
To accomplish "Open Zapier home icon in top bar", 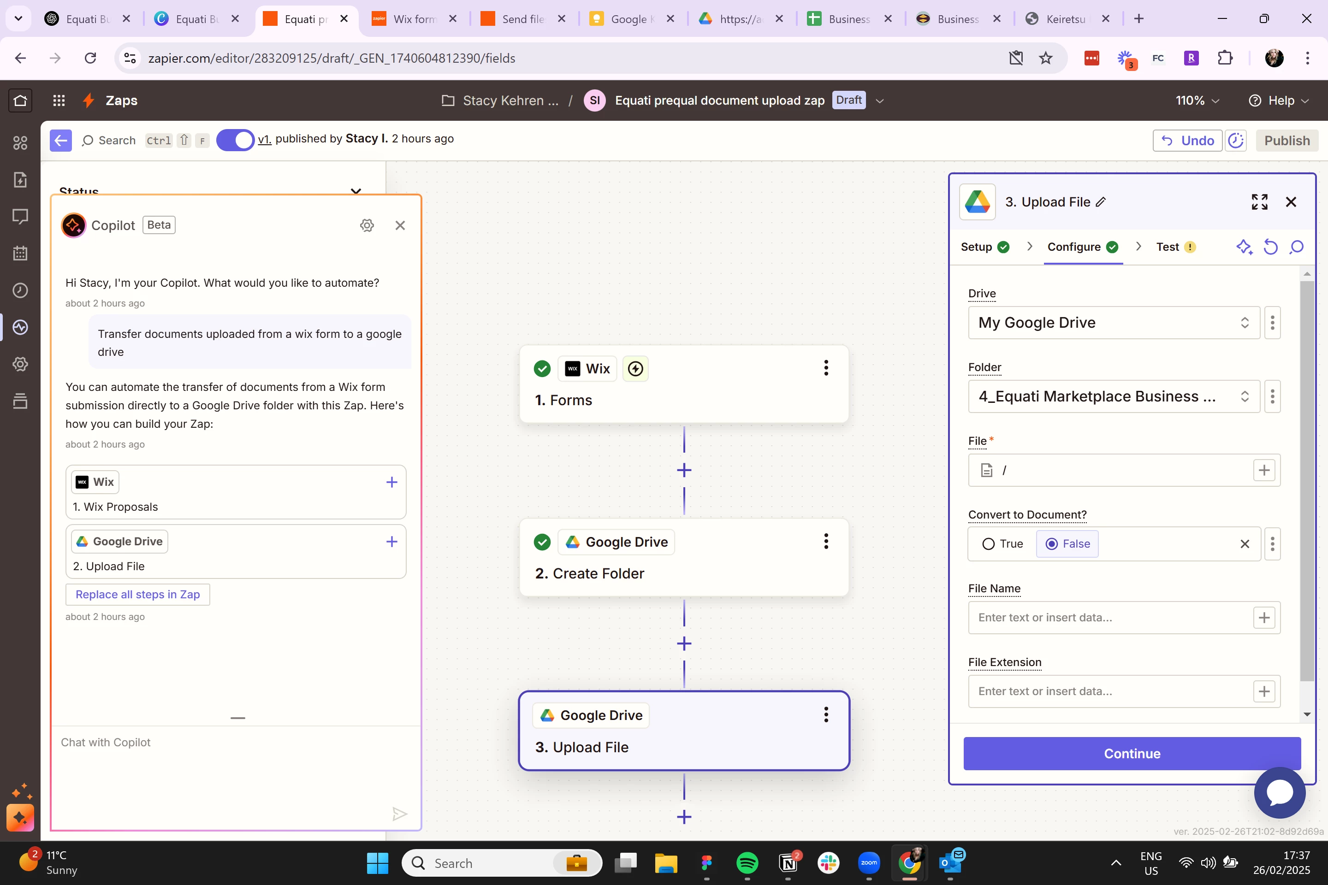I will (x=20, y=100).
